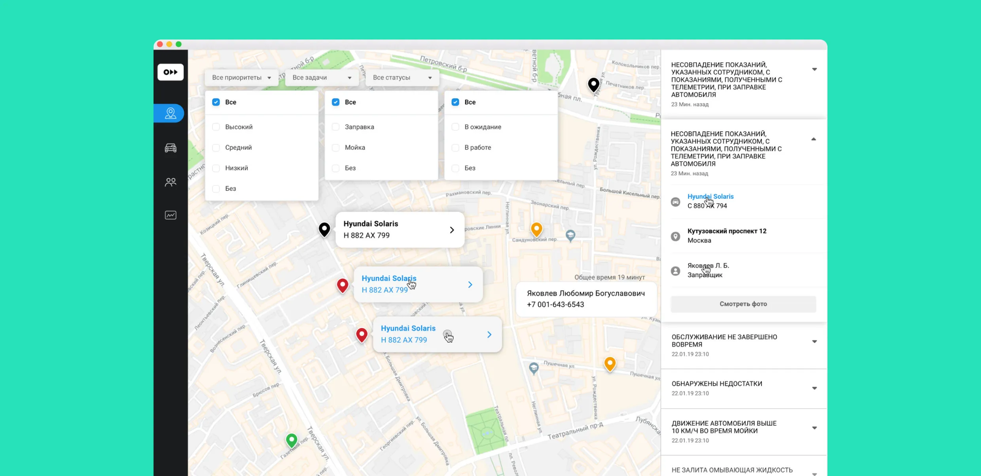Click the Смотреть фото button

(743, 304)
